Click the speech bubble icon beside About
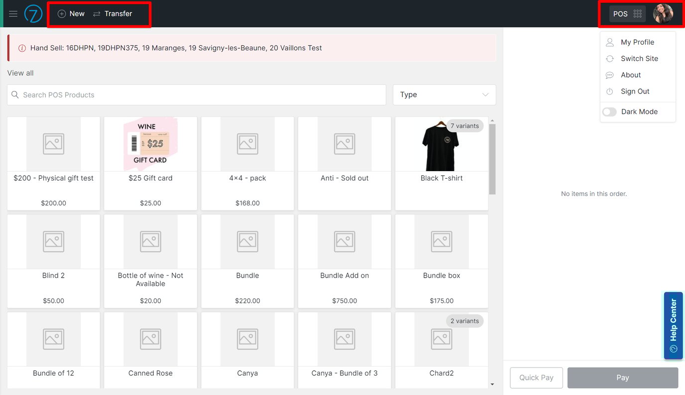Screen dimensions: 685x395 [609, 75]
